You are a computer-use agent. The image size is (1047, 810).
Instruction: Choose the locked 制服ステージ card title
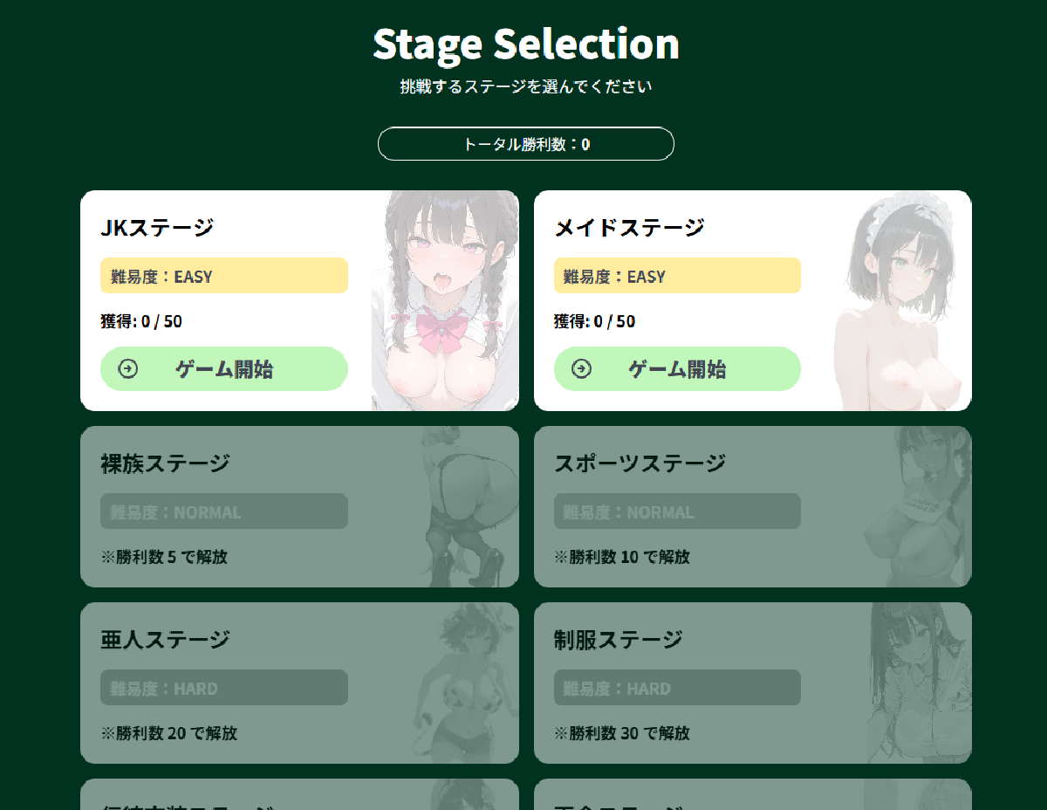(619, 639)
